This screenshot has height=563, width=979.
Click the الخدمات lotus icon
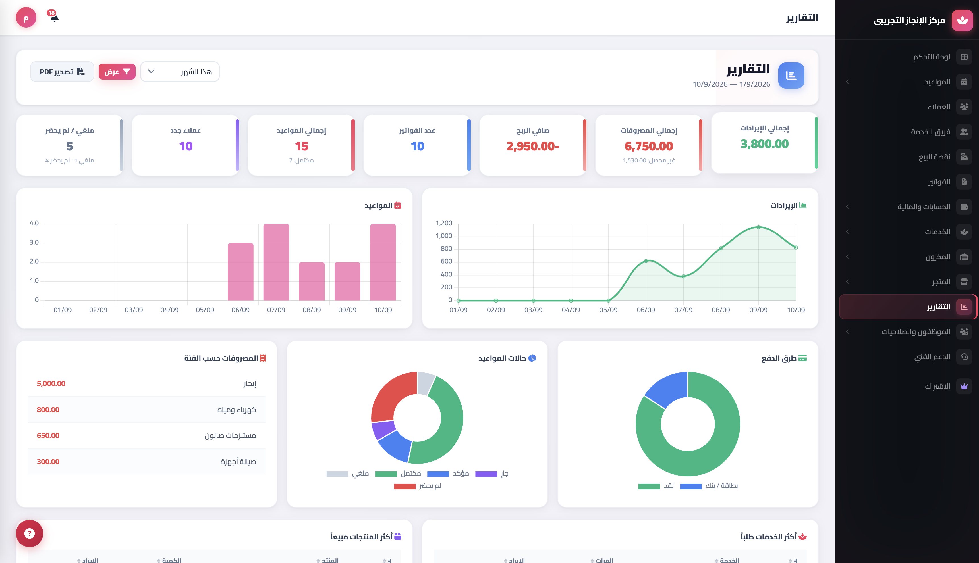coord(964,232)
